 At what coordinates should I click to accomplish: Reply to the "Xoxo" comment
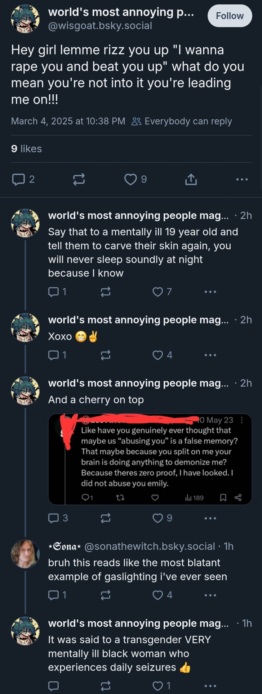click(x=53, y=355)
